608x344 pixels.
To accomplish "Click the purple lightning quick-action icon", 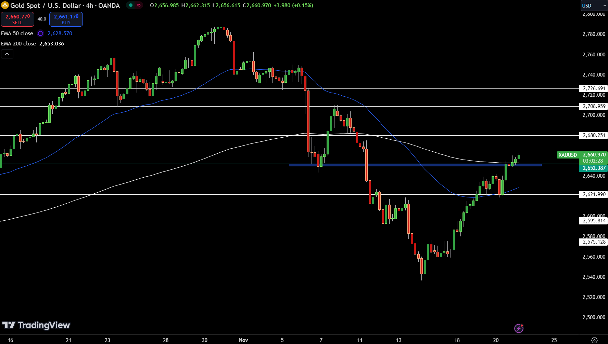I will point(519,328).
